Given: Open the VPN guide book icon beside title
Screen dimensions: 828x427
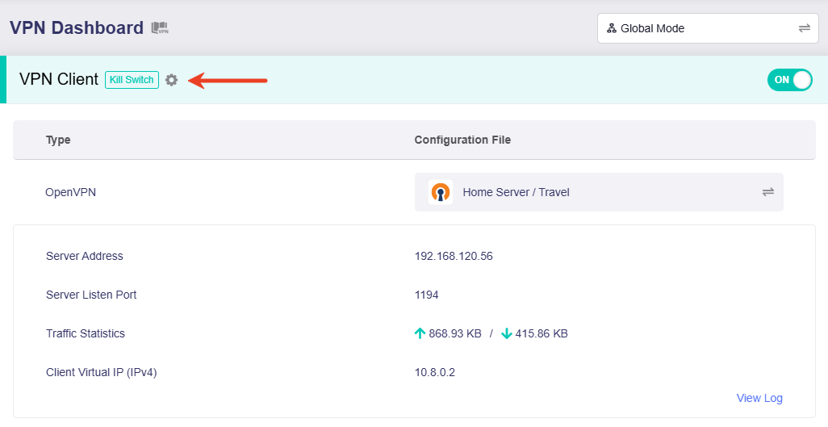Looking at the screenshot, I should (160, 28).
